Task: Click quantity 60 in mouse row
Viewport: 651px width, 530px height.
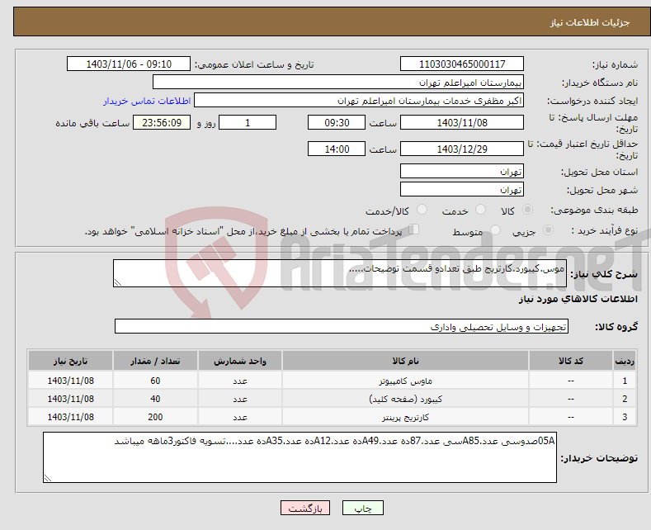Action: click(155, 381)
